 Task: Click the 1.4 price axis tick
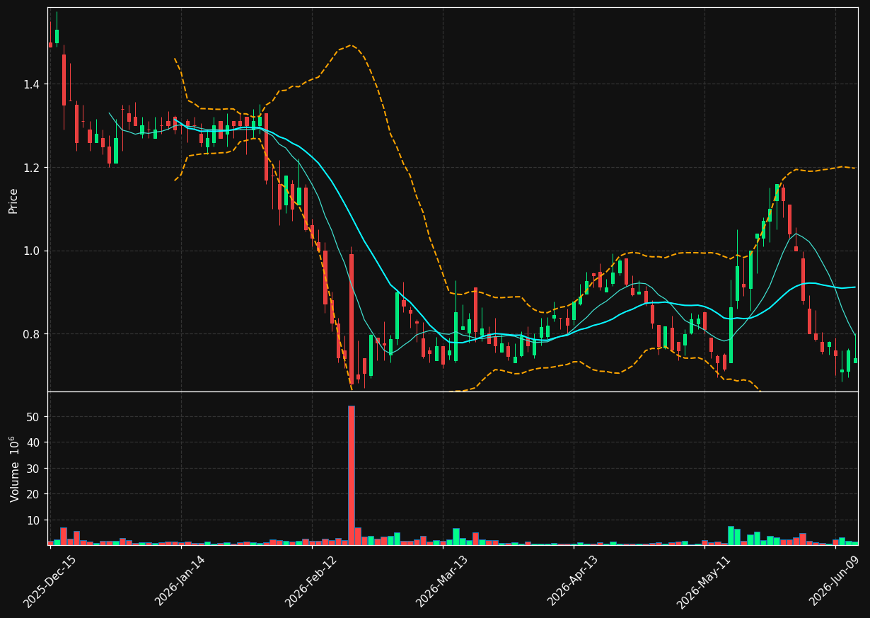31,84
